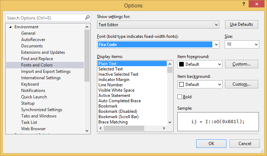Focus the Search Options input field
The width and height of the screenshot is (267, 156).
point(44,18)
